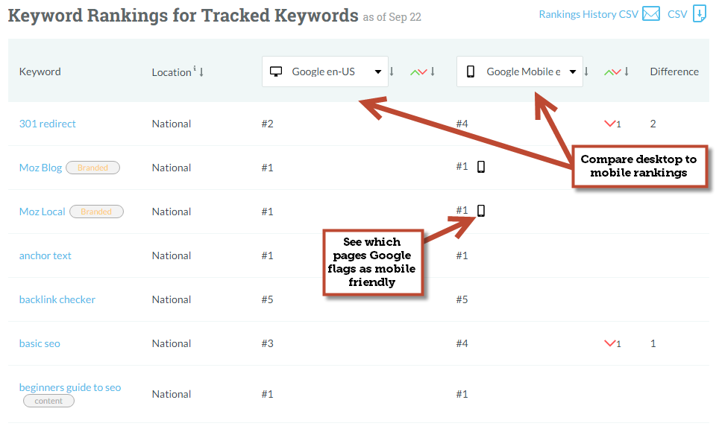Sort by Google Mobile rank arrow
Screen dimensions: 719x429
pos(586,71)
